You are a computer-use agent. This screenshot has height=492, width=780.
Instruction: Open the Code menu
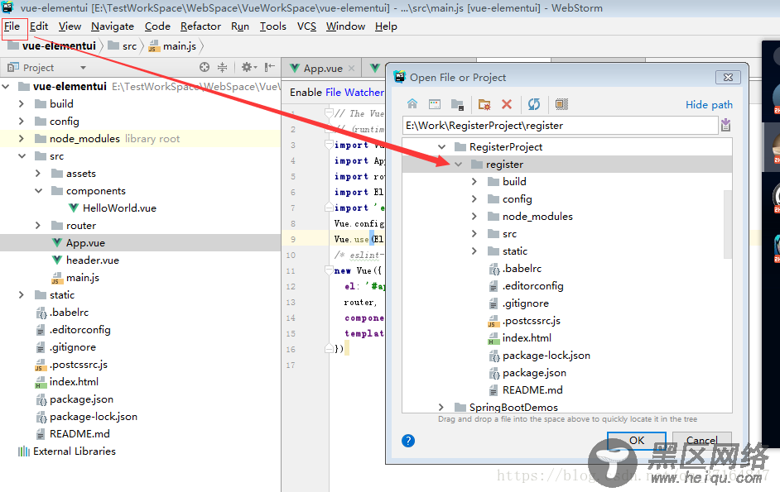coord(157,26)
